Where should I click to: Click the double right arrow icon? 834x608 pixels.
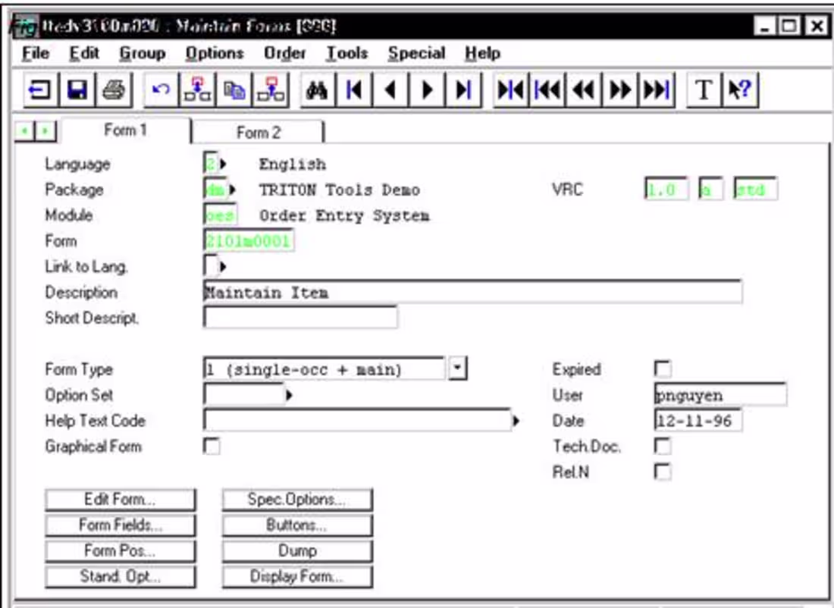coord(621,90)
